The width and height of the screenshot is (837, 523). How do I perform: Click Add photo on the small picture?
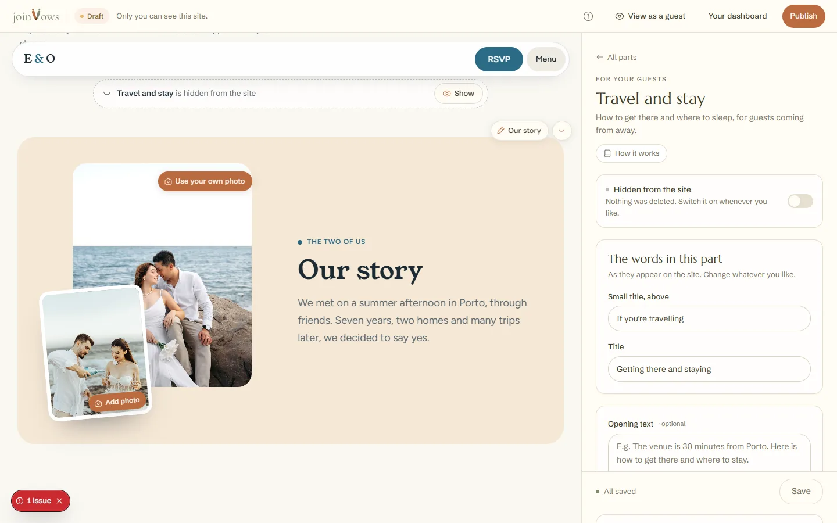[x=117, y=402]
